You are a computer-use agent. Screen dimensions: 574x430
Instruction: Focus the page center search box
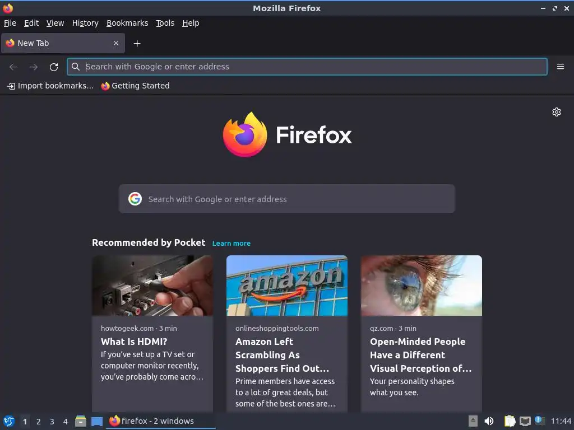[x=286, y=199]
